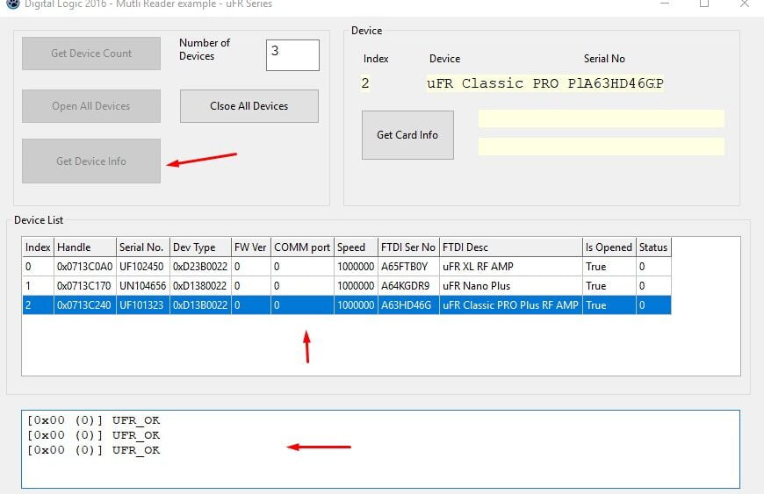Click FTDI serial A63HD46G
The image size is (764, 494).
[x=407, y=305]
